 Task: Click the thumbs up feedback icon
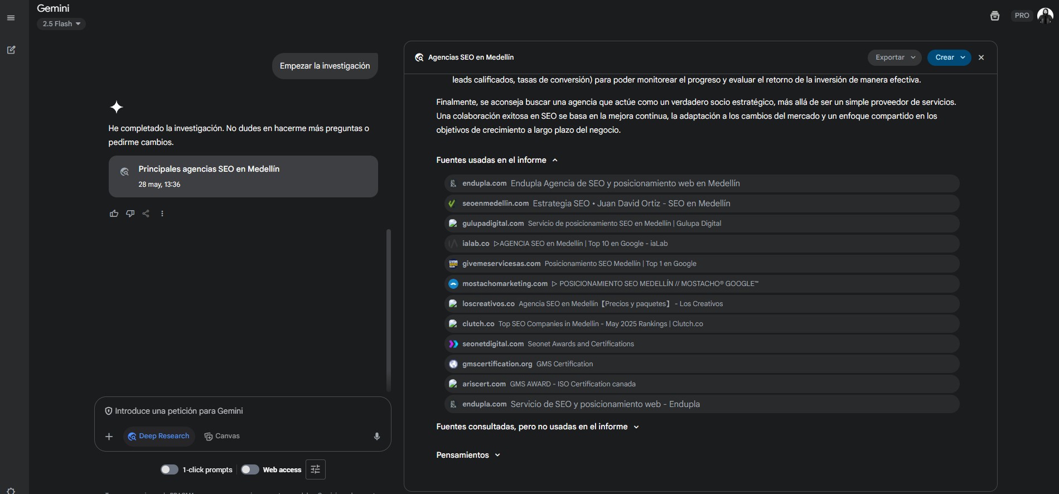coord(114,214)
